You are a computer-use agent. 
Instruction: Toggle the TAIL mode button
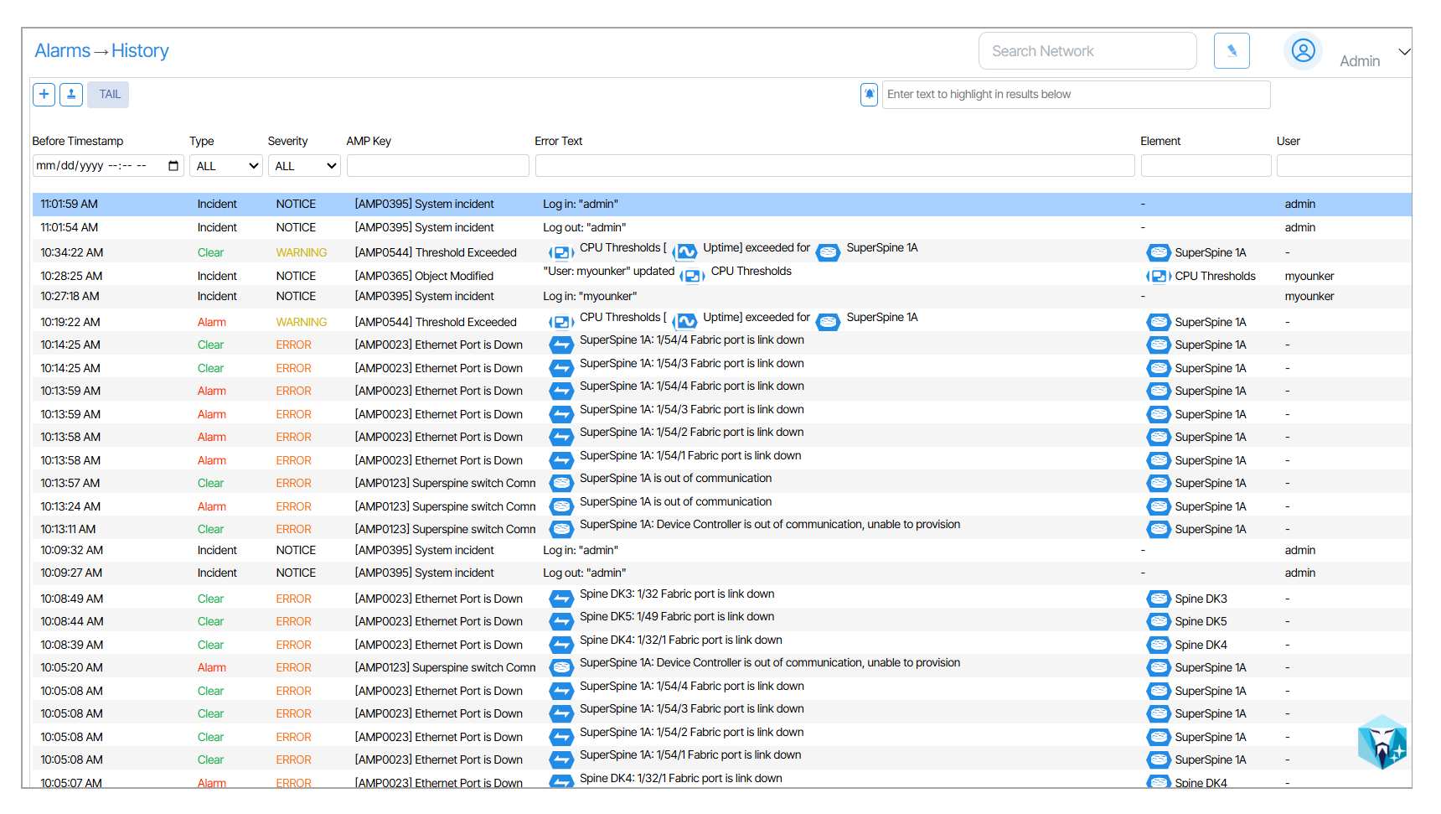click(x=109, y=95)
